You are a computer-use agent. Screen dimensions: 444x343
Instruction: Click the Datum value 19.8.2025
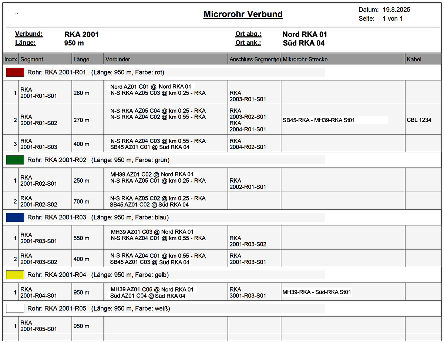pyautogui.click(x=396, y=10)
